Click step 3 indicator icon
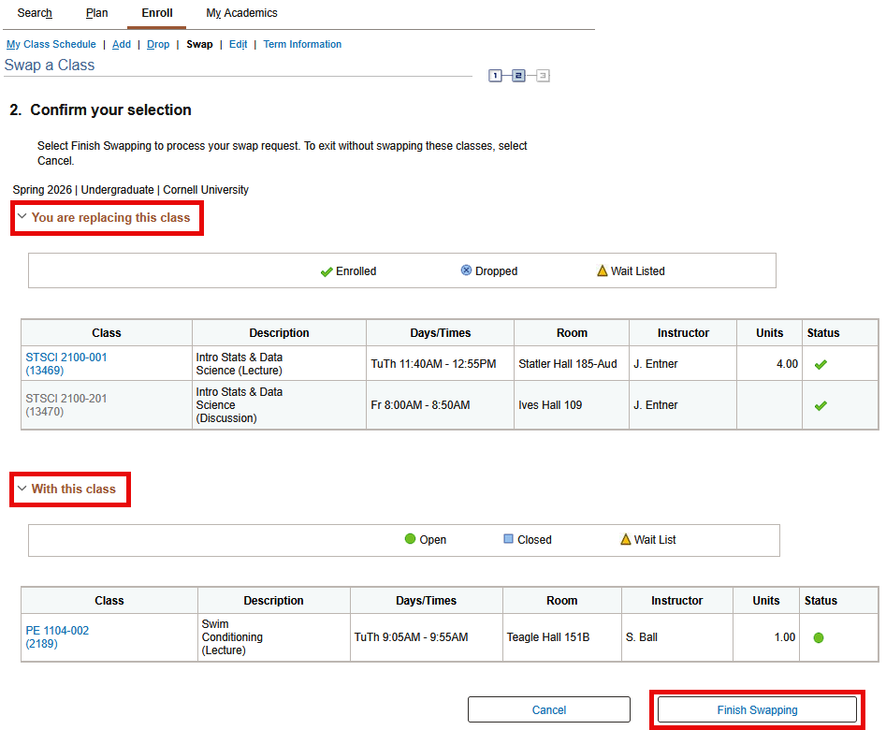 (543, 76)
